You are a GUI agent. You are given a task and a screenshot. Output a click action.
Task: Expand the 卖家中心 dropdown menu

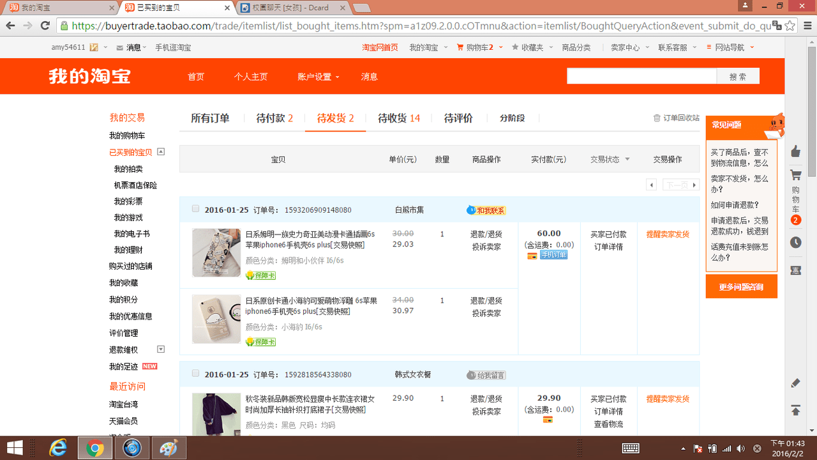[630, 47]
